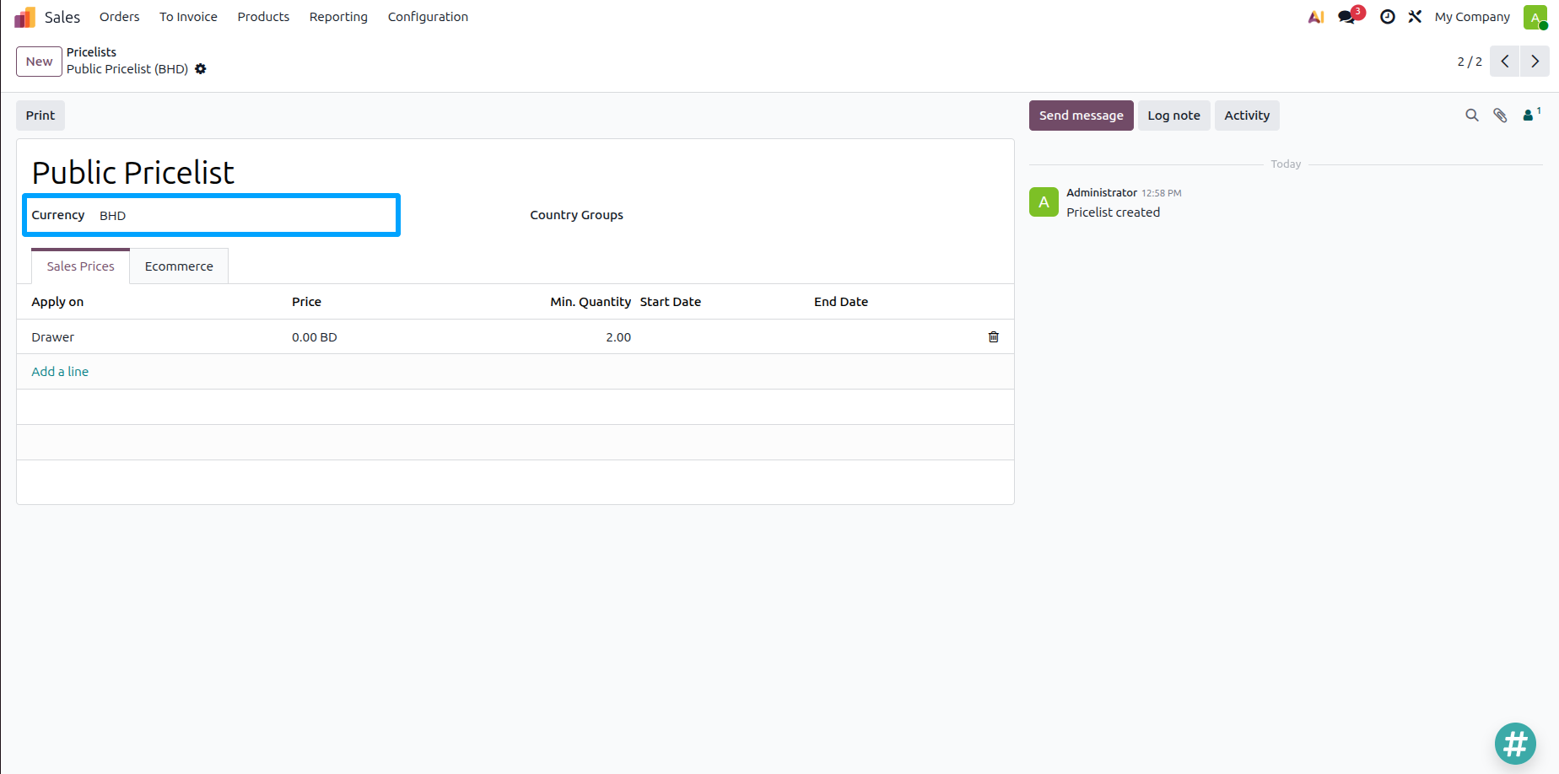Attach files with the paperclip icon
Viewport: 1559px width, 774px height.
1500,116
